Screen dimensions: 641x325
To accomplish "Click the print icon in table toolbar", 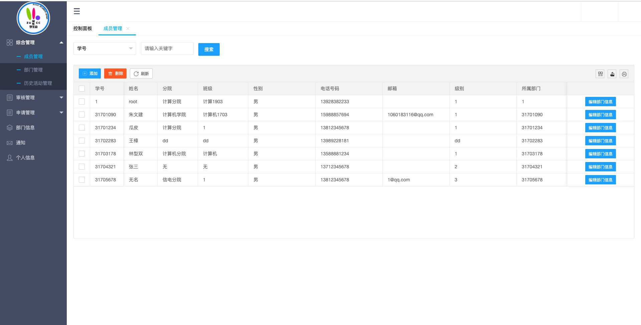I will coord(624,74).
